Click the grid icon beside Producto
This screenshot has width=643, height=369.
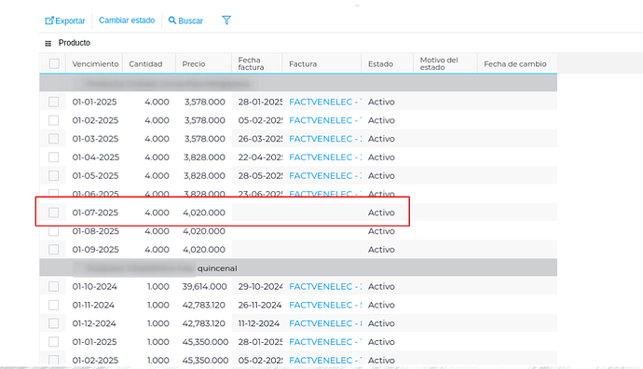pos(48,43)
